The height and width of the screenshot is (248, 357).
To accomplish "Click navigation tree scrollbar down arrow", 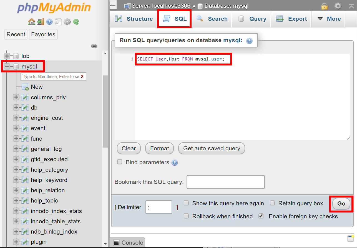I will coord(105,244).
